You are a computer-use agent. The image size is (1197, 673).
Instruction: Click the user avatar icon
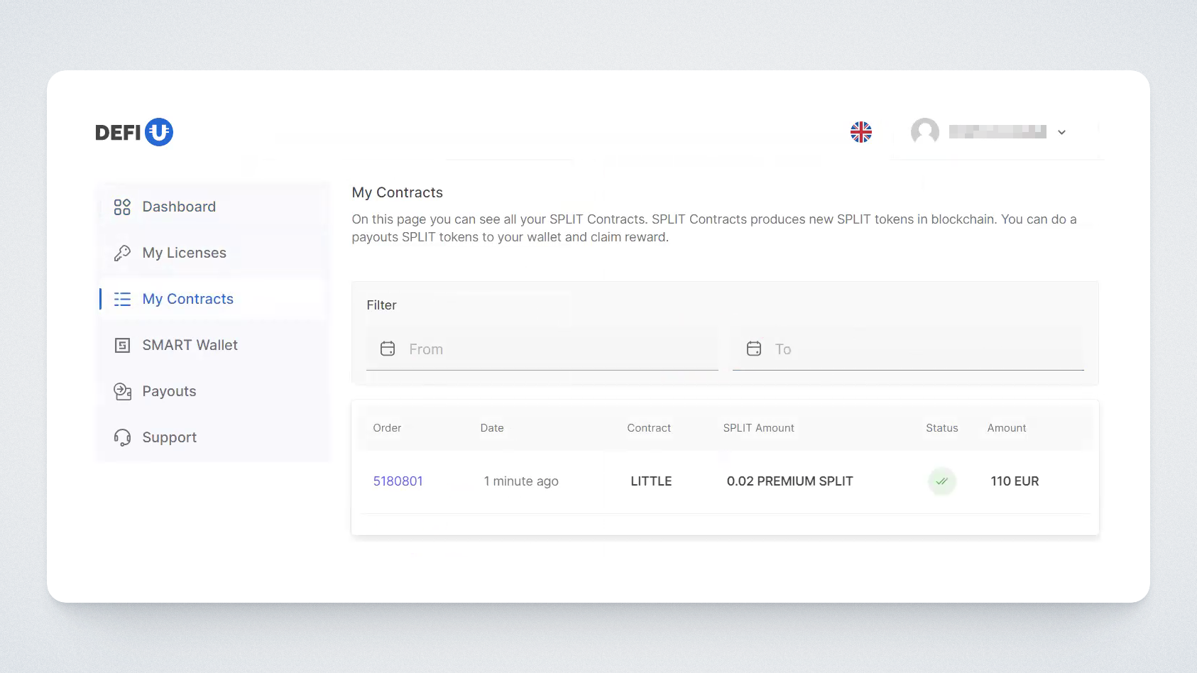tap(924, 132)
